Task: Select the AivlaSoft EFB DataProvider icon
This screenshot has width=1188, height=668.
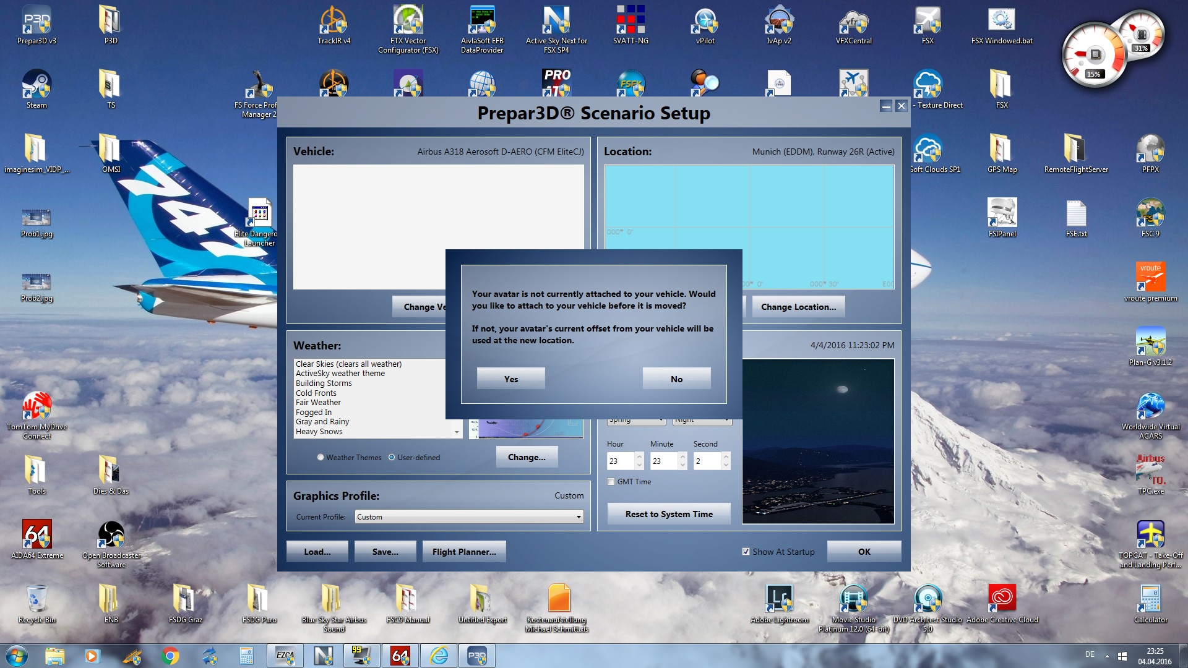Action: (x=482, y=29)
